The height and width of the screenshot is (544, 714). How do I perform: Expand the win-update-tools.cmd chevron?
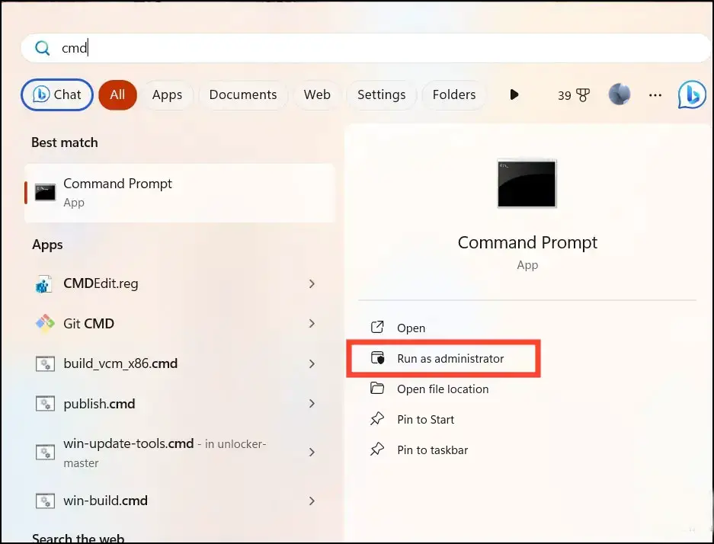[312, 452]
